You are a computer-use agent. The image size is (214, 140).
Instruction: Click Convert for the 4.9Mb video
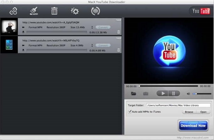[103, 45]
